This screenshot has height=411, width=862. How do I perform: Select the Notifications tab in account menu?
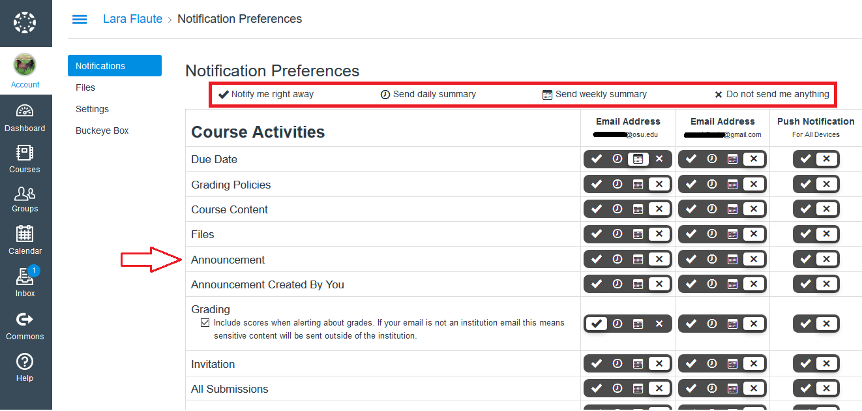click(114, 66)
